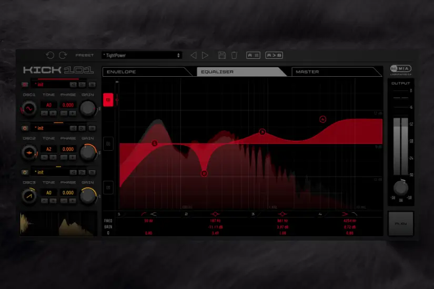Delete preset using the trash icon
The image size is (434, 289).
[x=235, y=55]
